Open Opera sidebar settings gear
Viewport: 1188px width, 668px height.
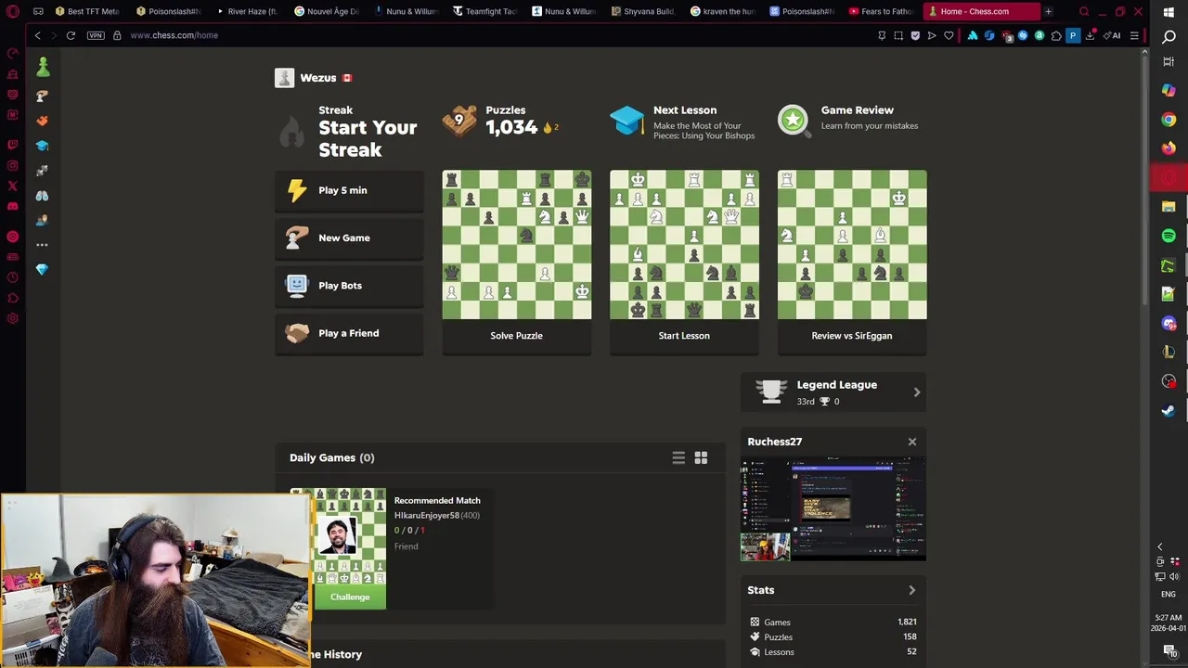point(12,318)
